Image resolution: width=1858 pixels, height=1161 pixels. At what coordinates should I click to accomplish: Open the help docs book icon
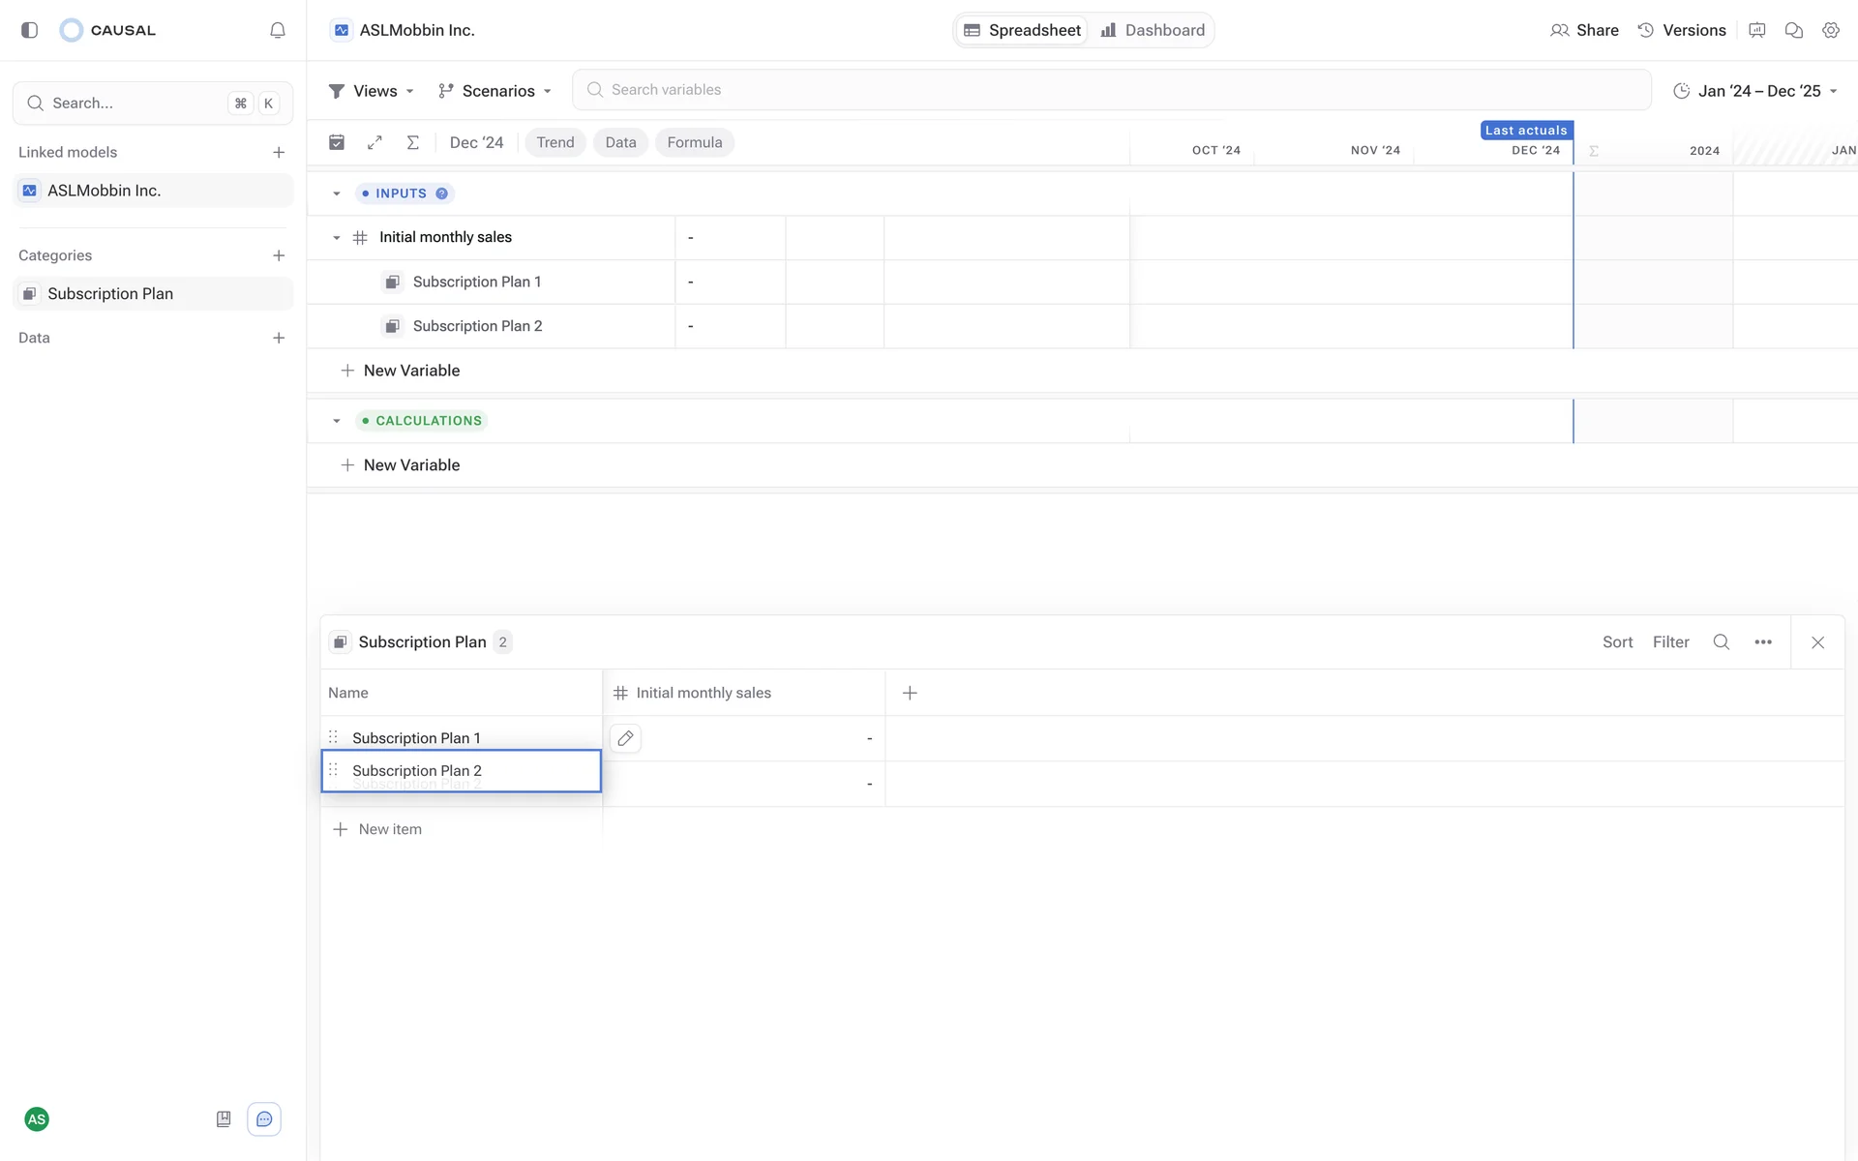224,1119
